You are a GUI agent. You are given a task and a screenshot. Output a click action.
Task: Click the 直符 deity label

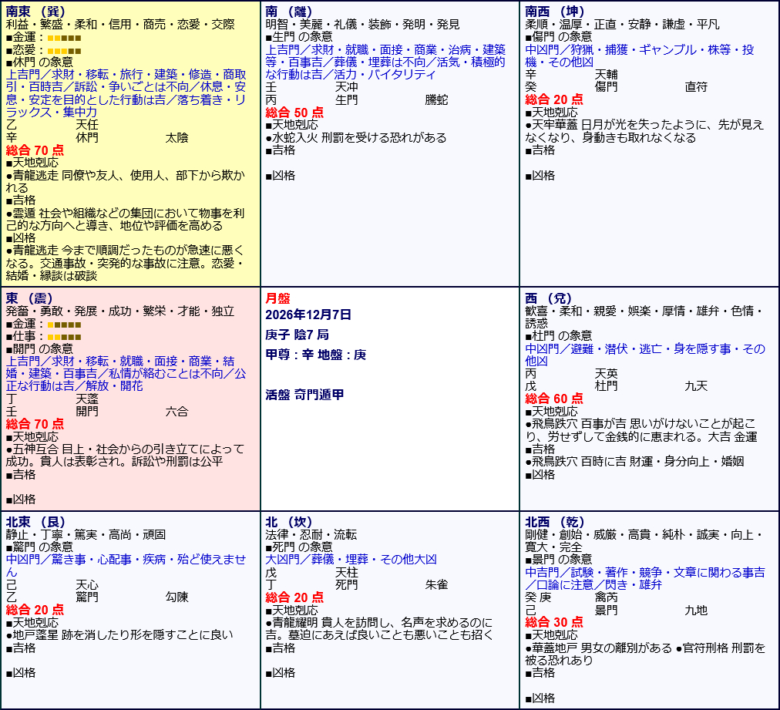coord(696,86)
